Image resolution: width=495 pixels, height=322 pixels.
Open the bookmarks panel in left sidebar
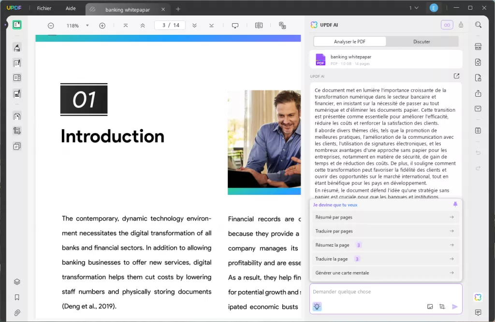click(17, 297)
